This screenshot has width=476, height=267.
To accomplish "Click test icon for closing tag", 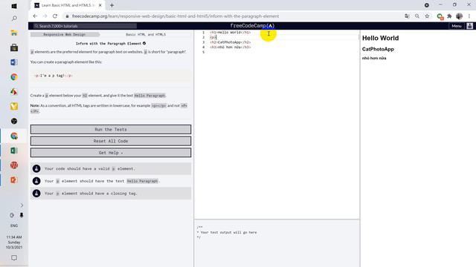I will (x=36, y=193).
